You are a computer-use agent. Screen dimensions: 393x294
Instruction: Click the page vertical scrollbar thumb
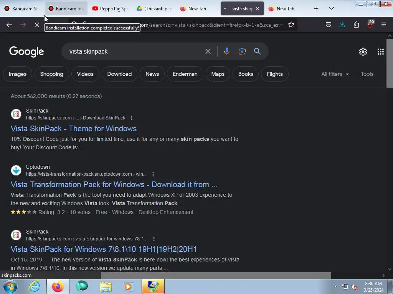(x=390, y=64)
